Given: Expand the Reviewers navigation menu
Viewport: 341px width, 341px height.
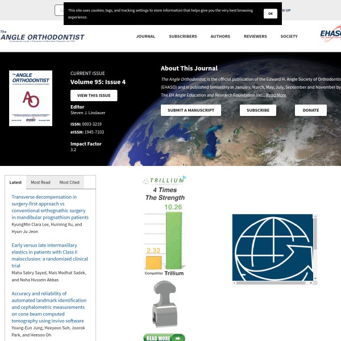Looking at the screenshot, I should click(x=255, y=36).
